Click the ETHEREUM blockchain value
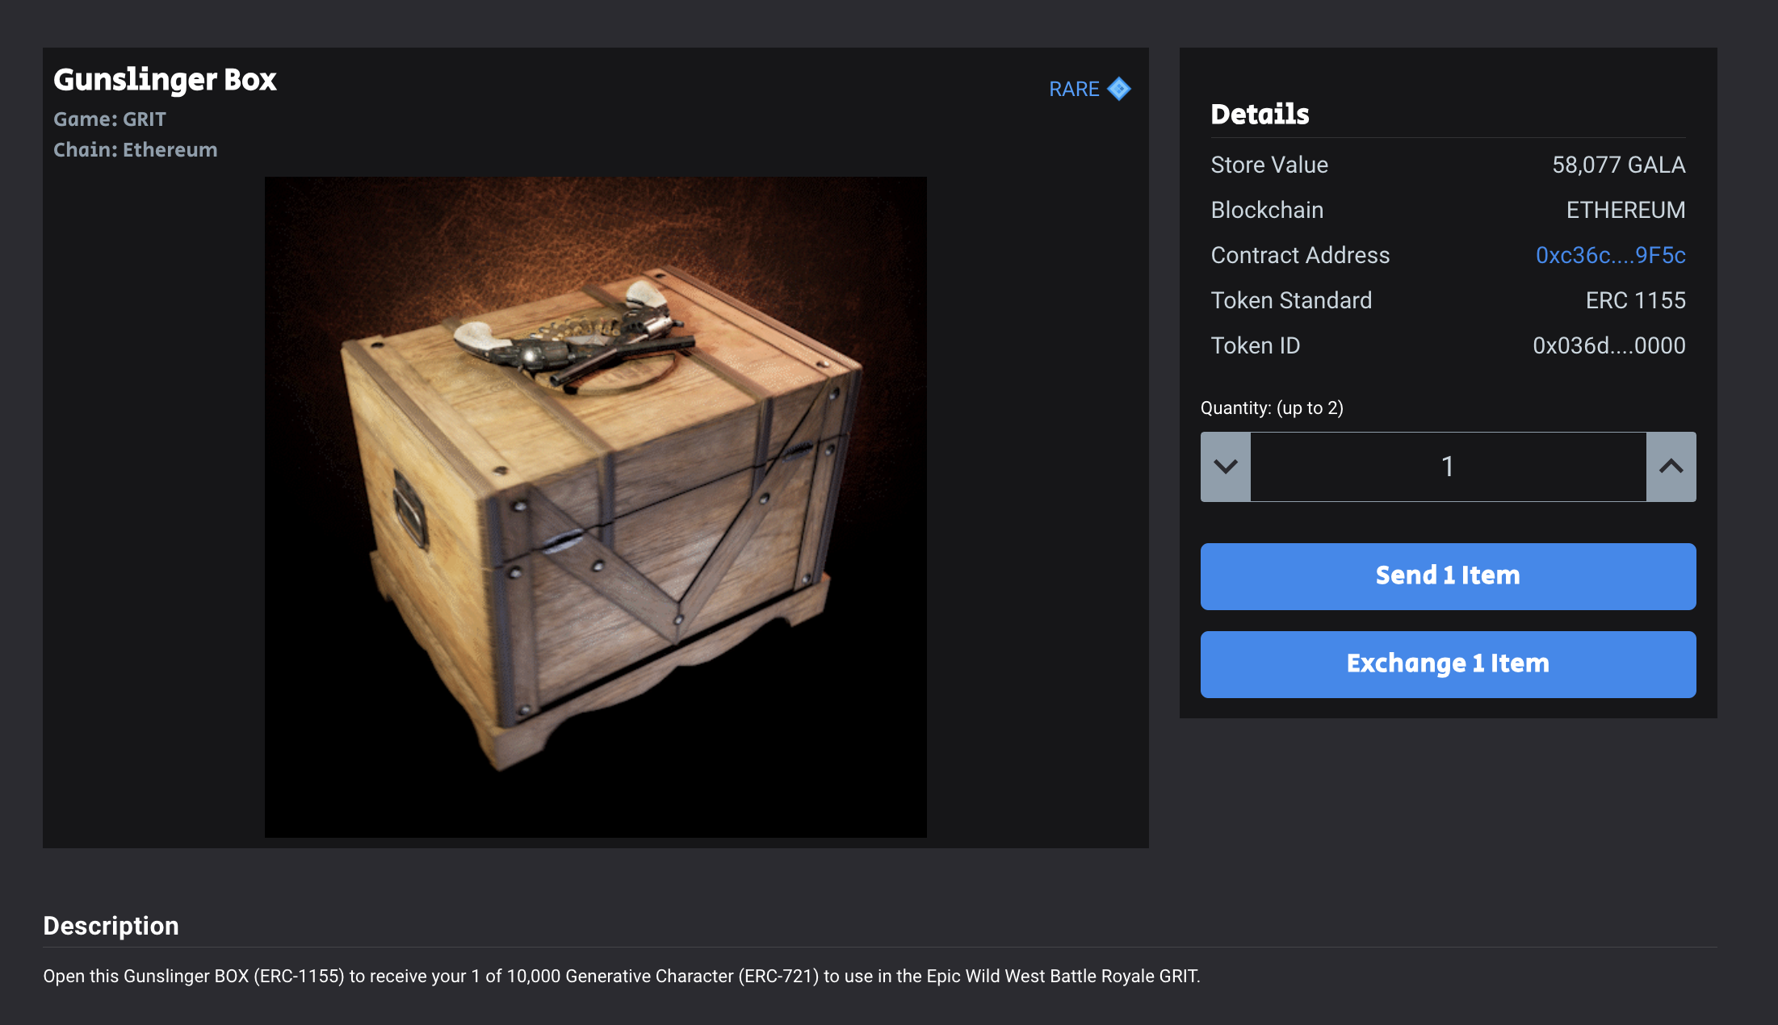The width and height of the screenshot is (1778, 1025). point(1625,210)
